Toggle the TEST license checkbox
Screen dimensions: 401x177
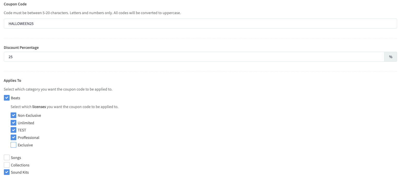coord(13,130)
